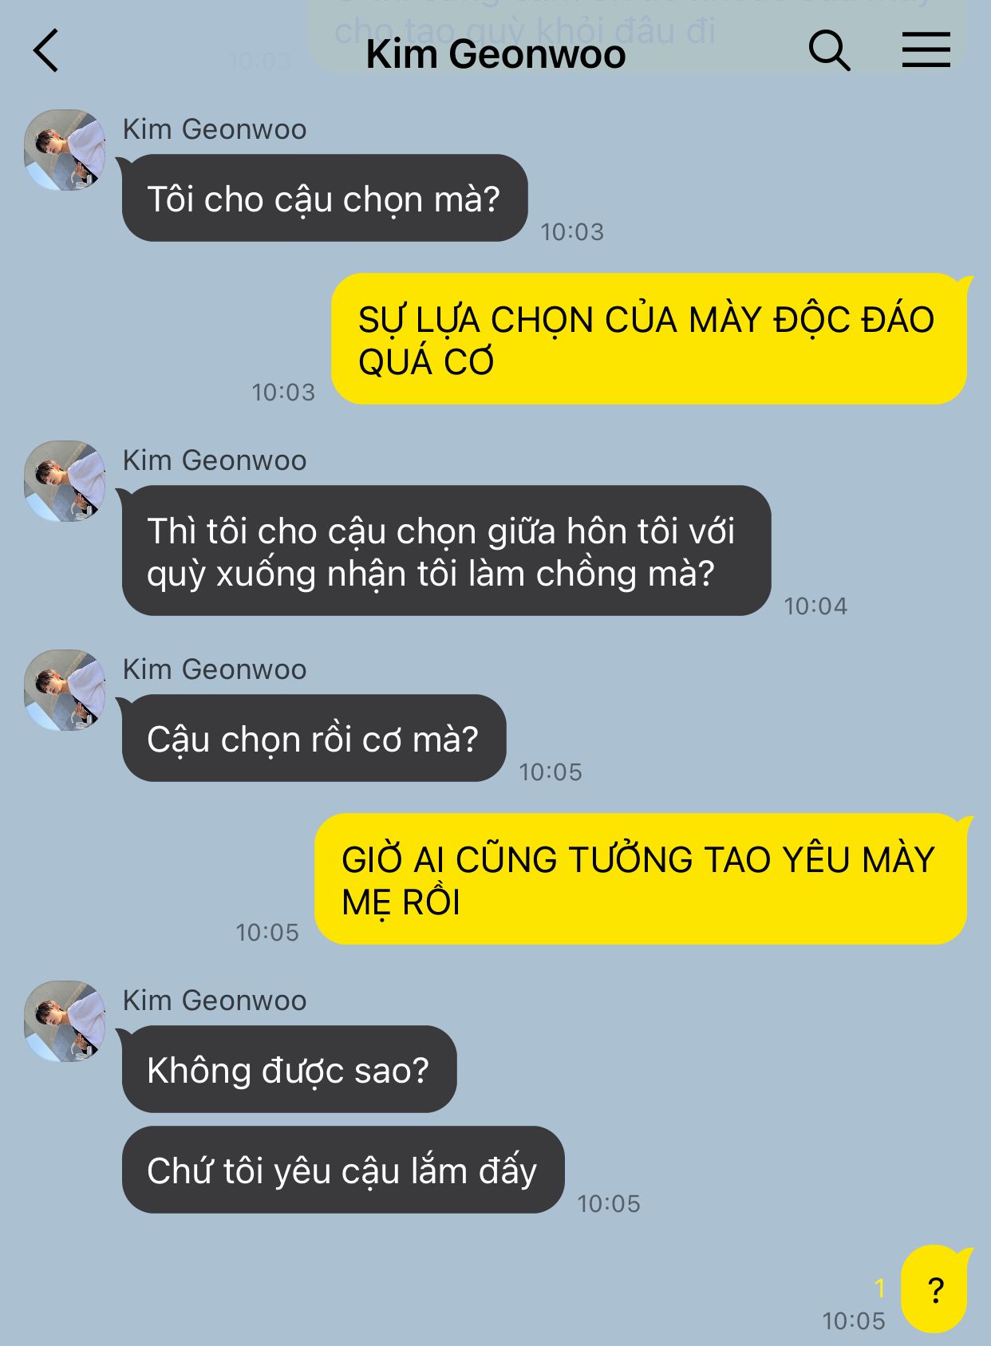Tap sender name above "Cậu chọn rồi cơ mà?"
This screenshot has width=991, height=1346.
click(215, 669)
